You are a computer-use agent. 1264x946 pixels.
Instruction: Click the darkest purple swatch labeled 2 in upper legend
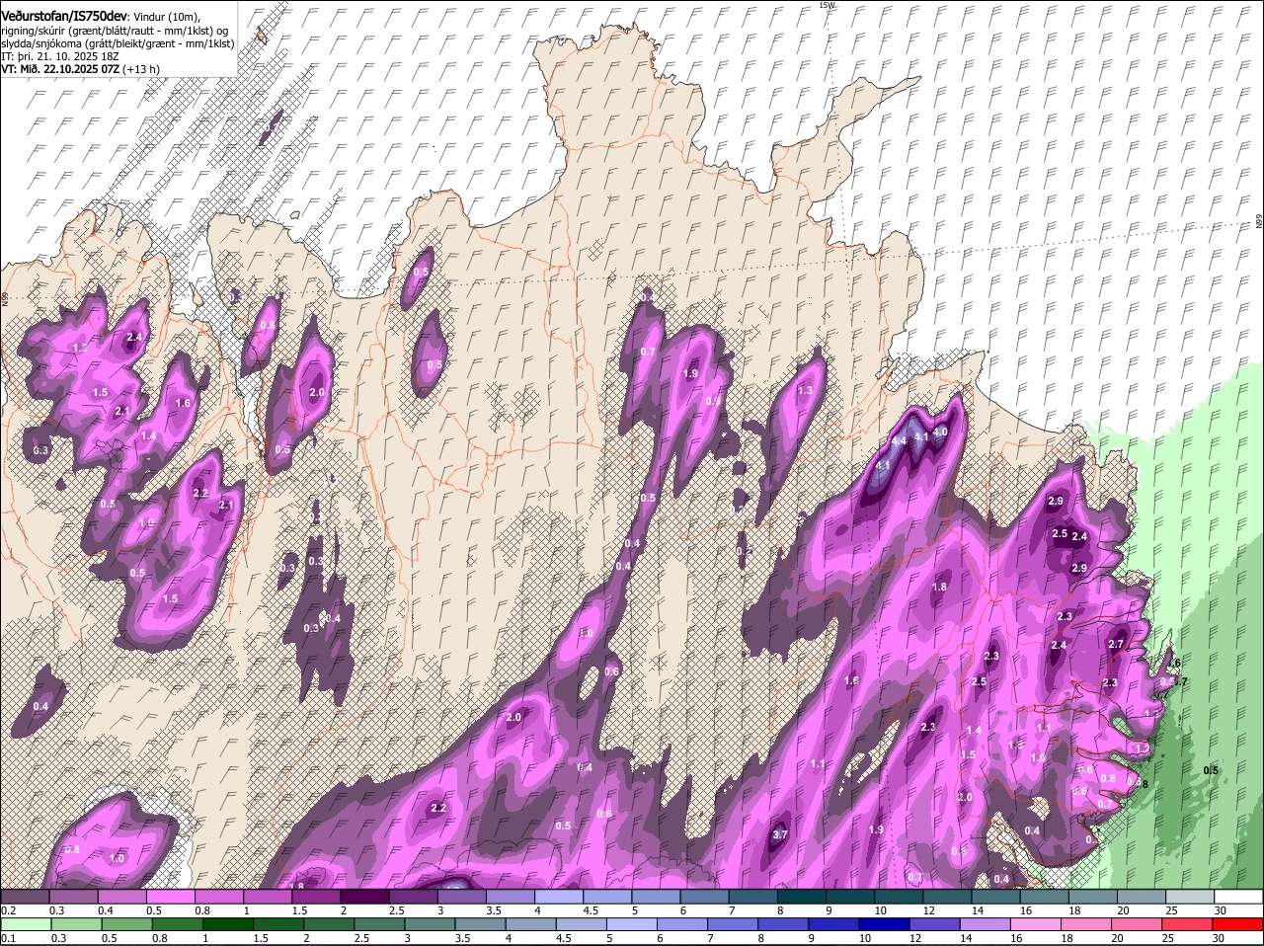pos(366,897)
